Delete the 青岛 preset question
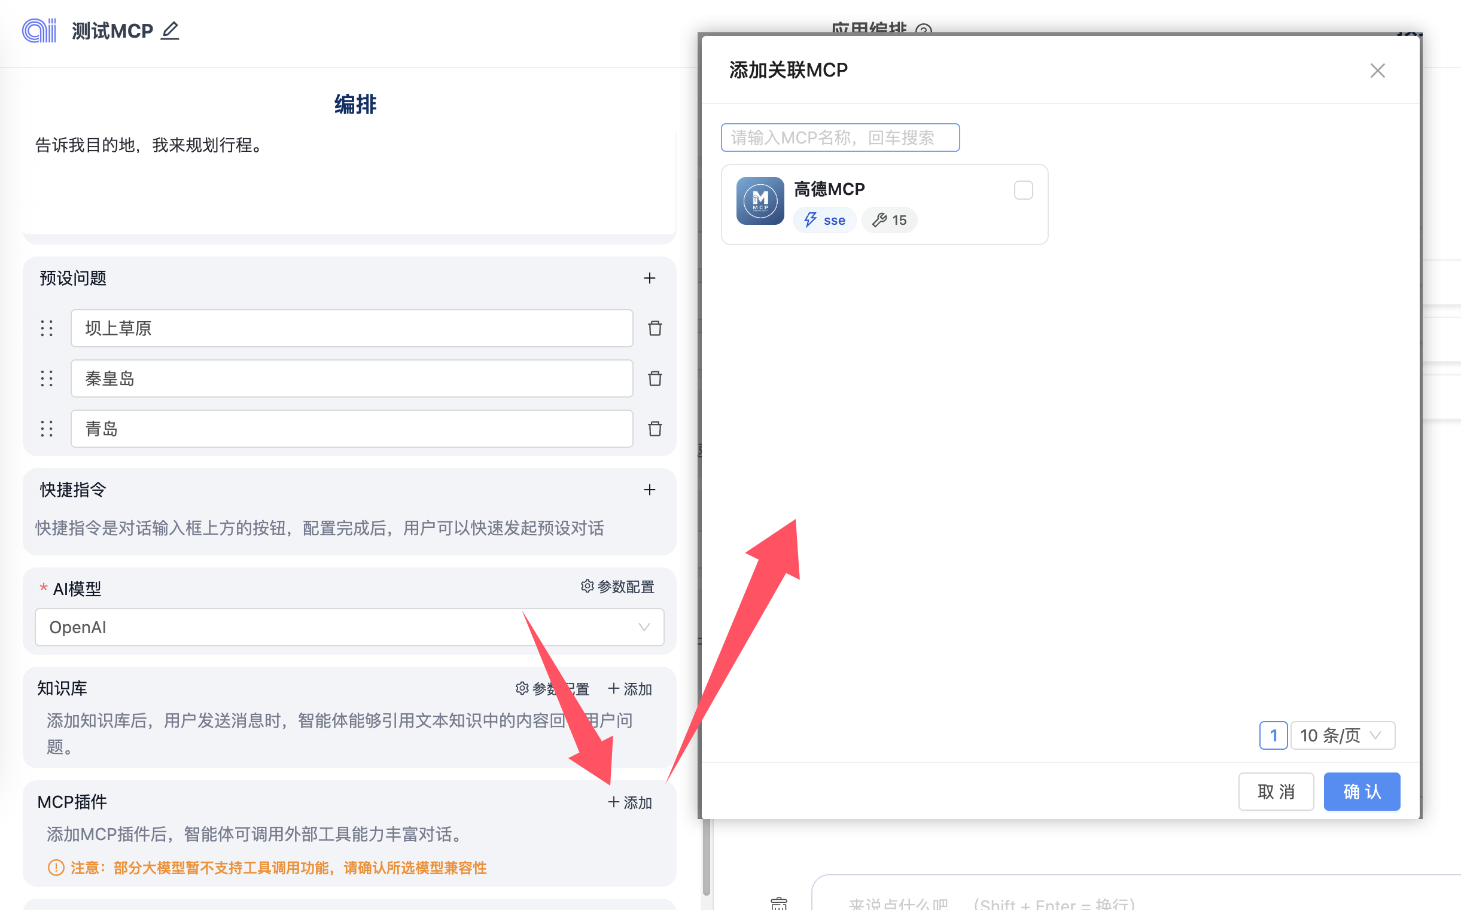Screen dimensions: 1461x910 tap(655, 429)
